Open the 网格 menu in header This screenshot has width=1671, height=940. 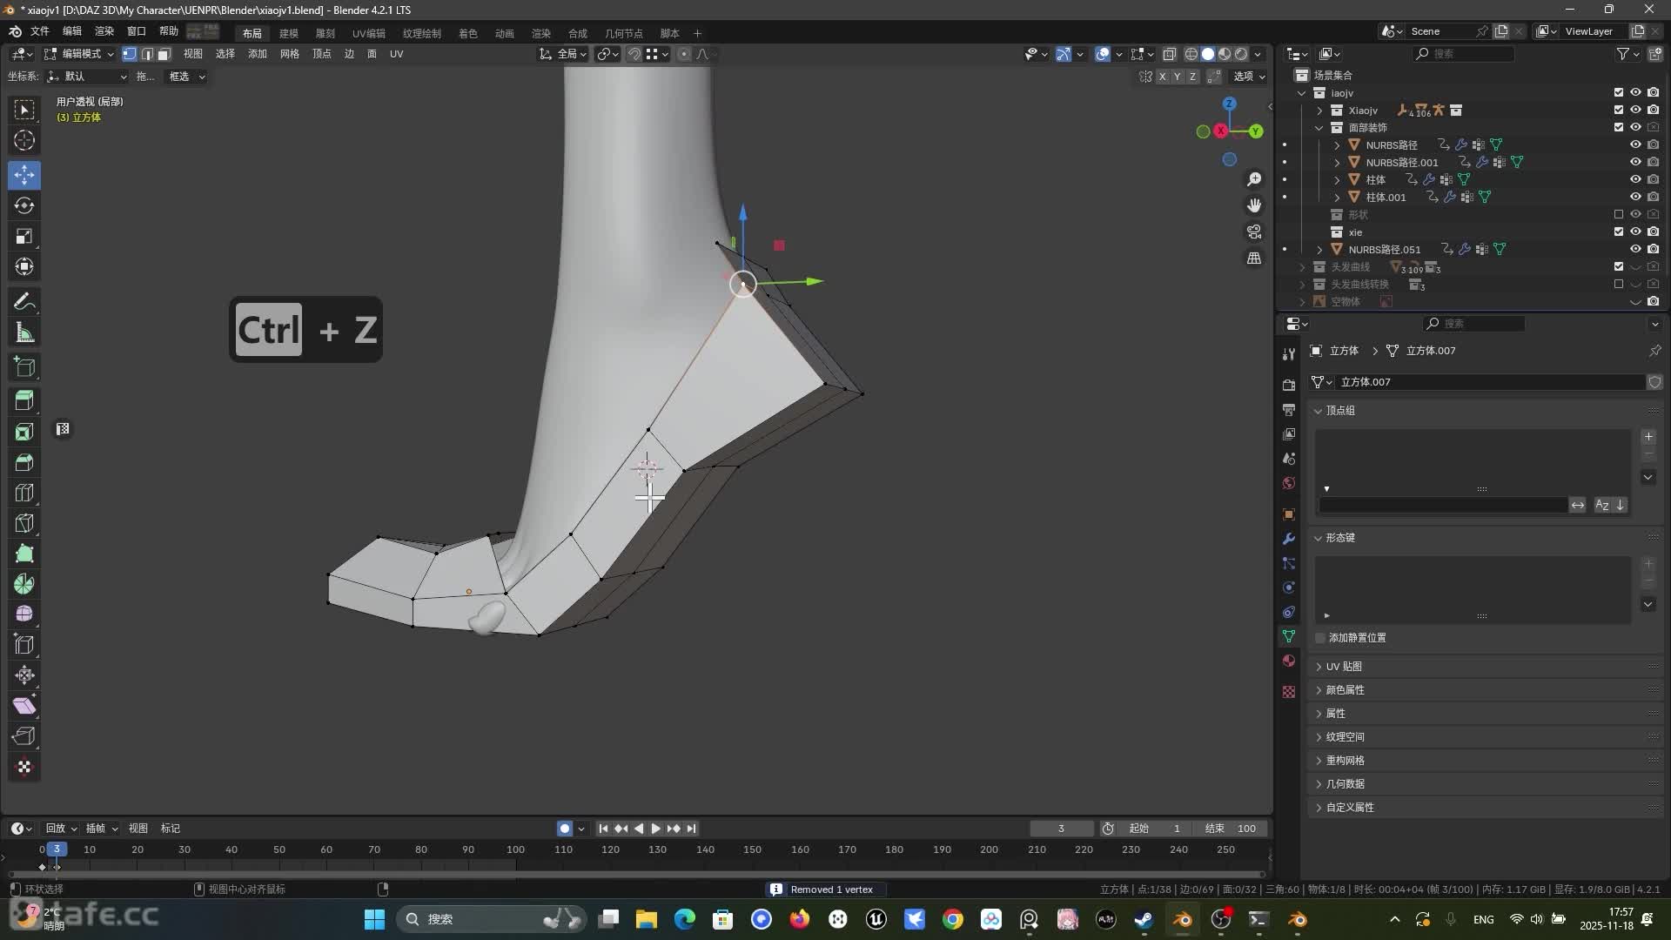(x=289, y=54)
